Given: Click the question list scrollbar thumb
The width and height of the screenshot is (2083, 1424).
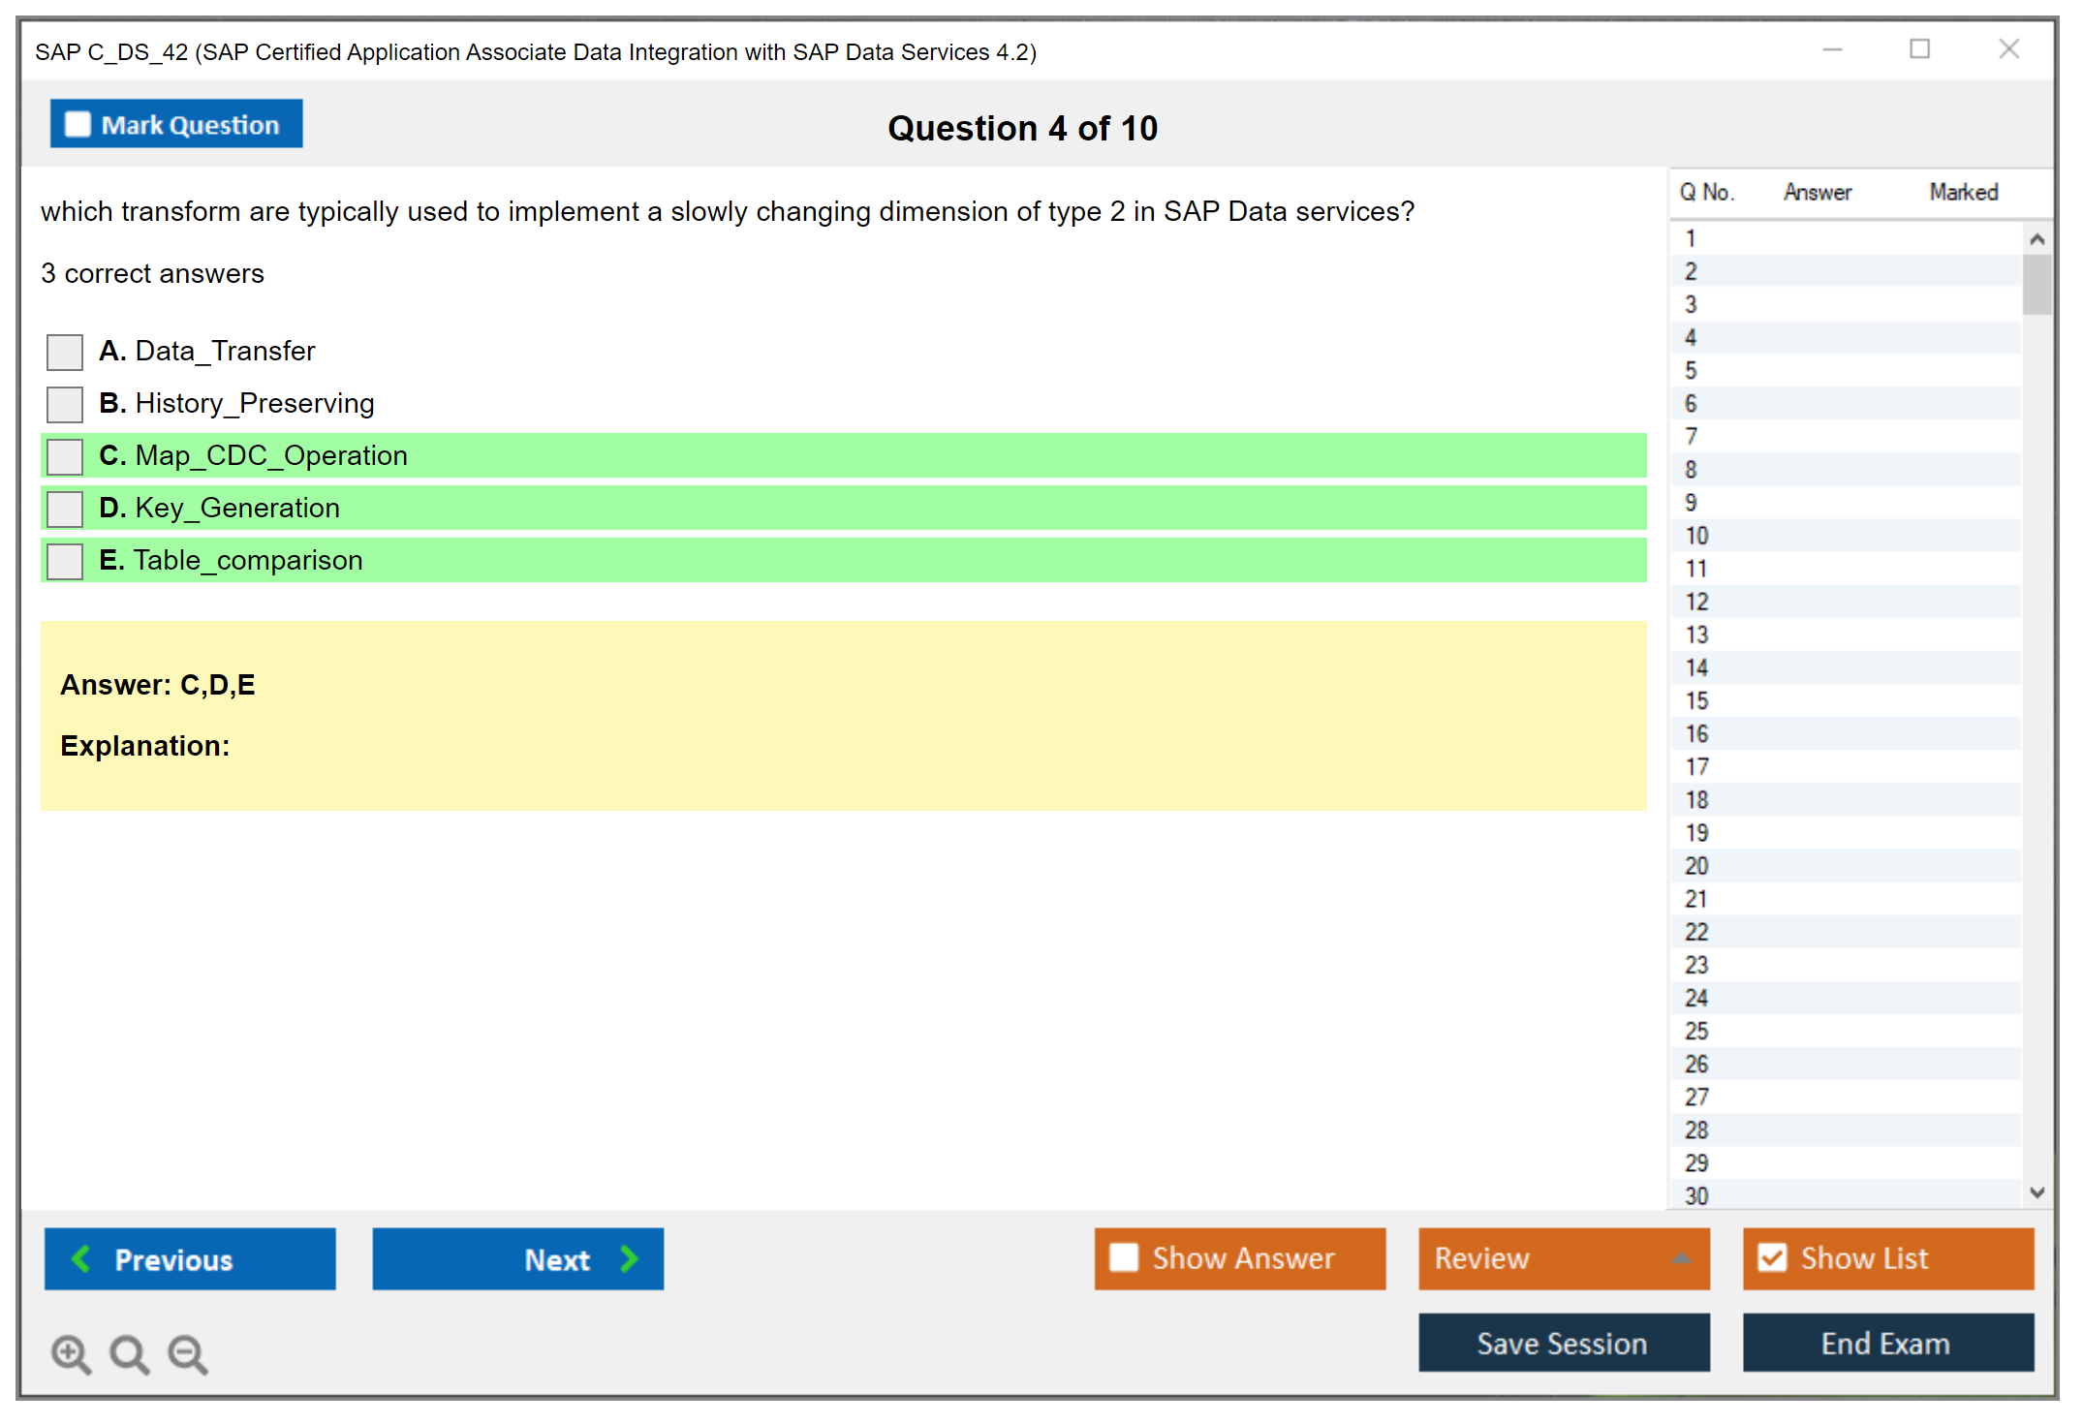Looking at the screenshot, I should (x=2036, y=284).
